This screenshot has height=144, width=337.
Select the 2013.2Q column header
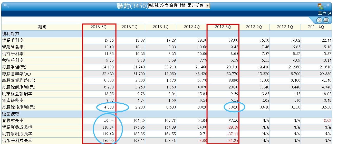[129, 27]
